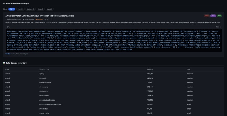Image resolution: width=227 pixels, height=116 pixels.
Task: Select the All (1) filter pill
Action: (x=12, y=9)
